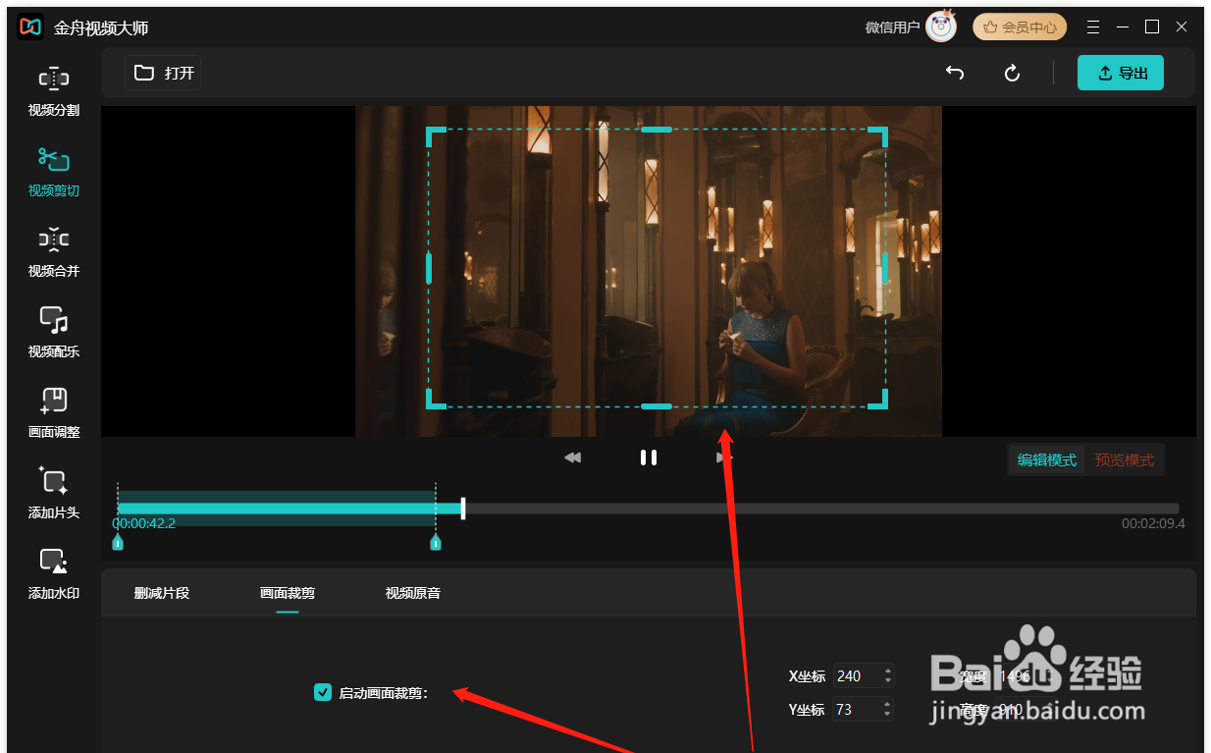
Task: Open the 会员中心 member center
Action: point(1020,27)
